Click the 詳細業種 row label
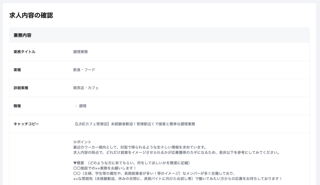 click(21, 88)
